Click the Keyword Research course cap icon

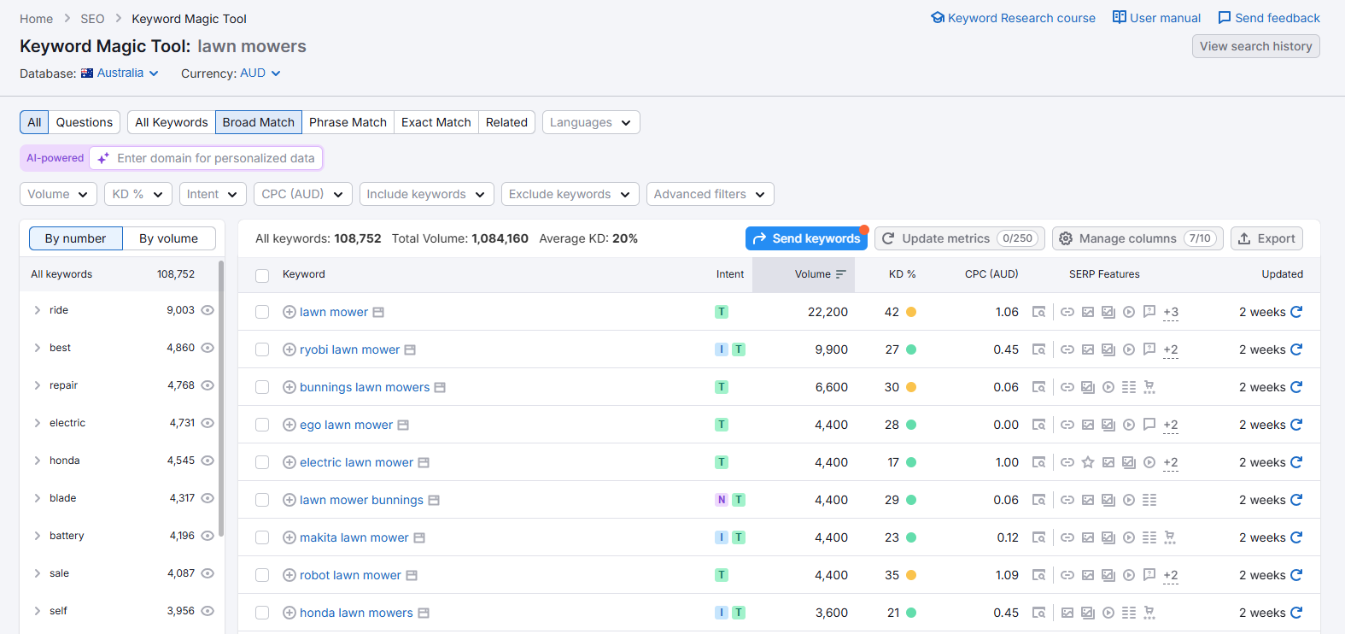[938, 18]
